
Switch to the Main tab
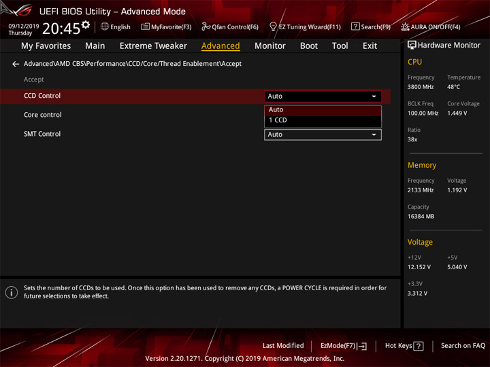point(95,46)
